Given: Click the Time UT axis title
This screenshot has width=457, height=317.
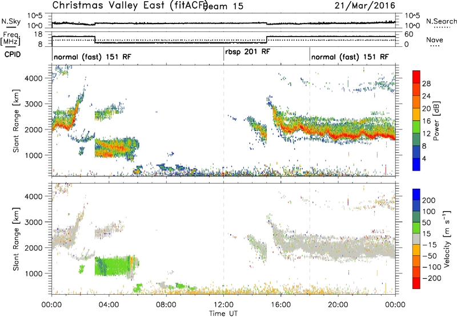Looking at the screenshot, I should [223, 313].
